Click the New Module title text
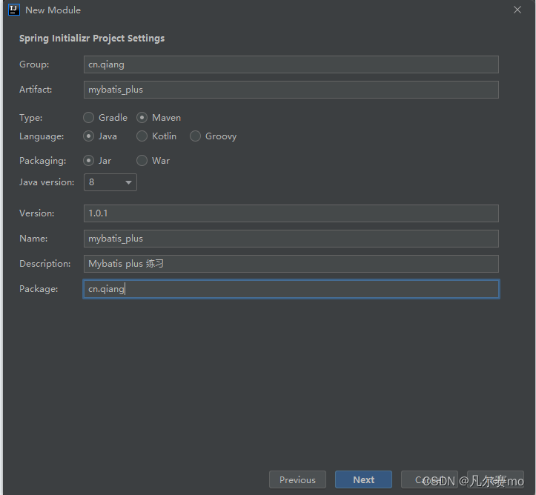The height and width of the screenshot is (495, 536). point(53,10)
